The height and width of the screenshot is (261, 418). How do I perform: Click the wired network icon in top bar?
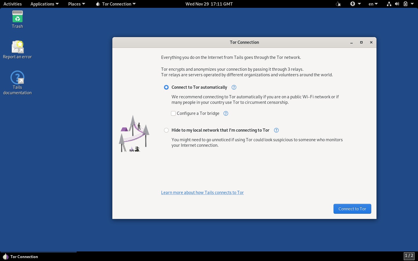tap(389, 4)
